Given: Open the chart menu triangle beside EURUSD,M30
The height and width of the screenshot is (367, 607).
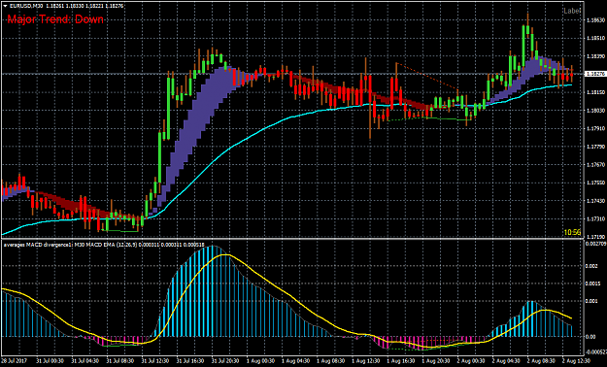Looking at the screenshot, I should (x=5, y=6).
